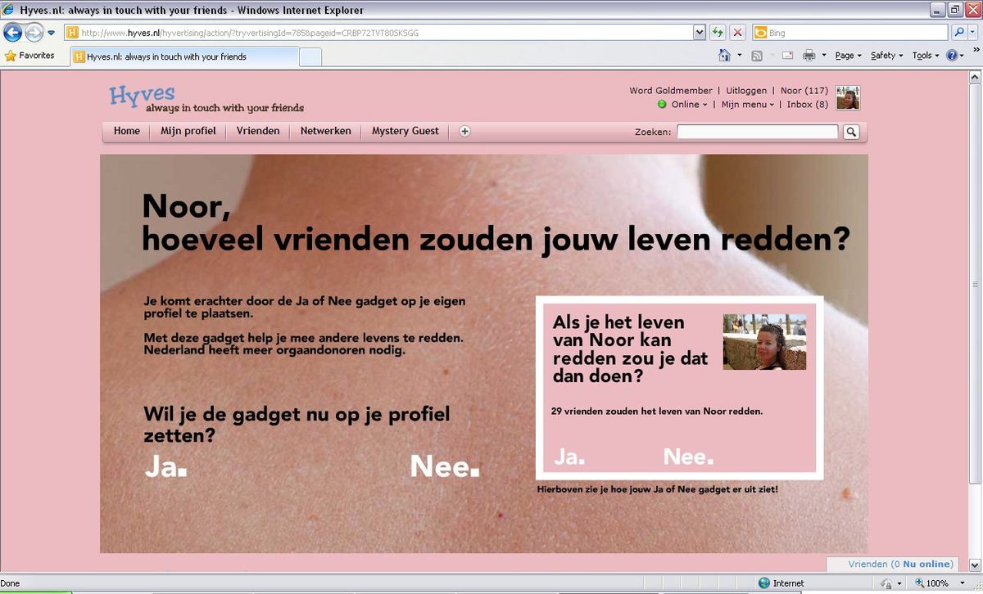Click in the Zoeken search field

[x=758, y=132]
